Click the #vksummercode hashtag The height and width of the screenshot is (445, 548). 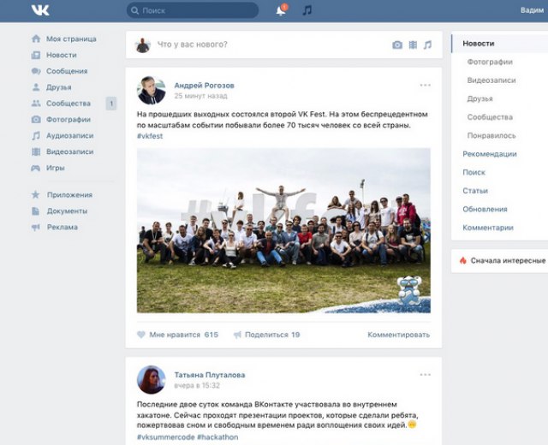tap(165, 437)
